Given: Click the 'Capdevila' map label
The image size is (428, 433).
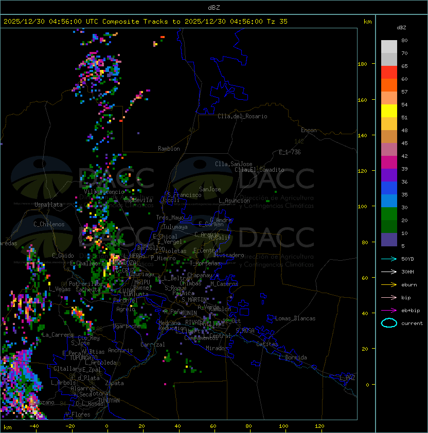Looking at the screenshot, I should click(x=138, y=200).
